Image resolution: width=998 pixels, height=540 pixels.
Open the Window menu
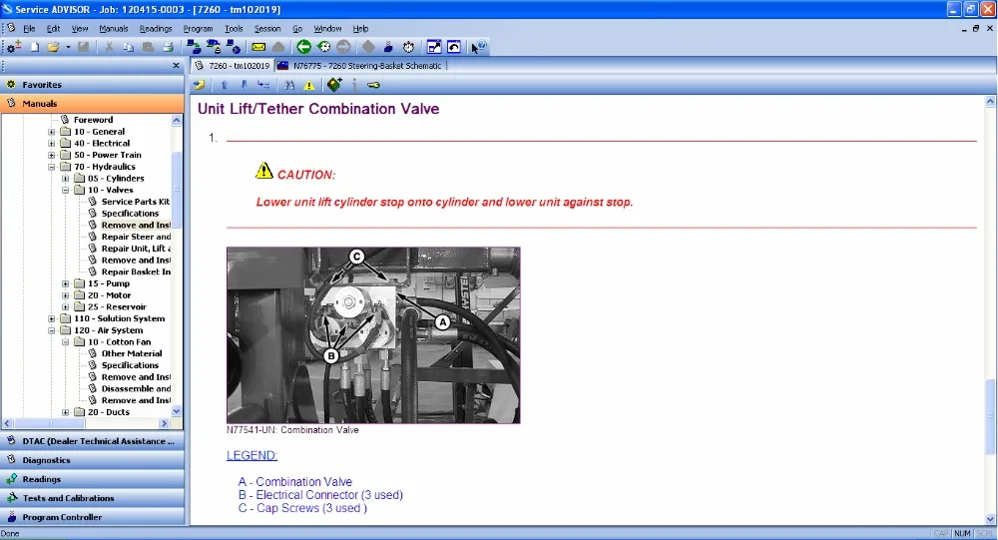327,29
